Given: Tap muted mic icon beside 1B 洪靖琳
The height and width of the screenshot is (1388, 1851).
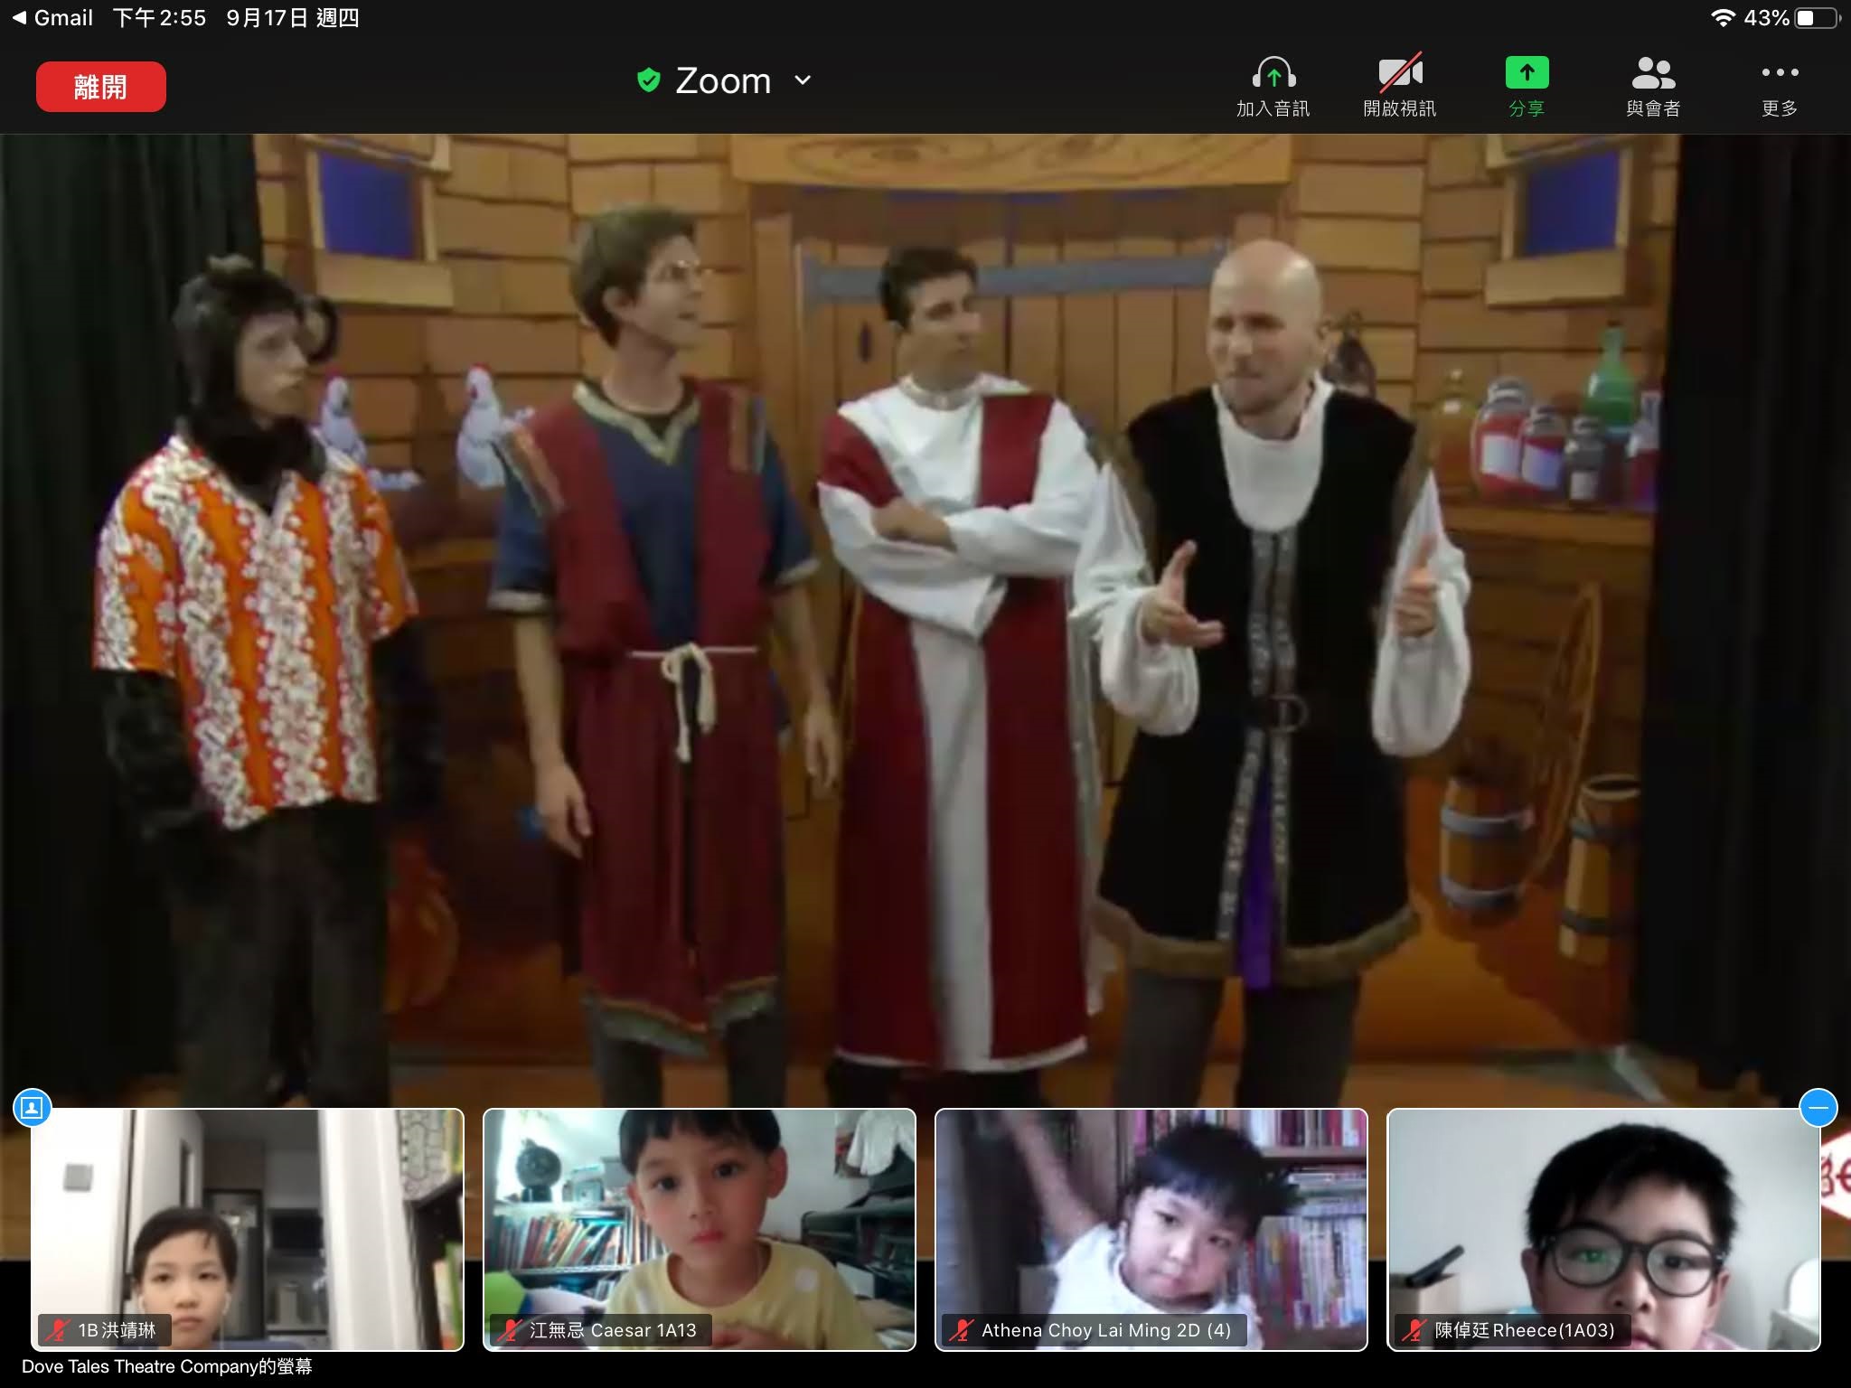Looking at the screenshot, I should (58, 1330).
